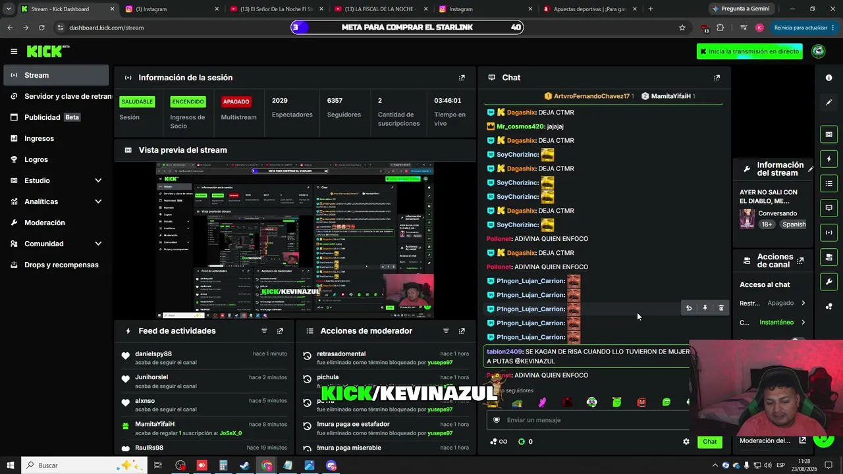This screenshot has height=474, width=843.
Task: Pop out the Chat panel
Action: 717,78
